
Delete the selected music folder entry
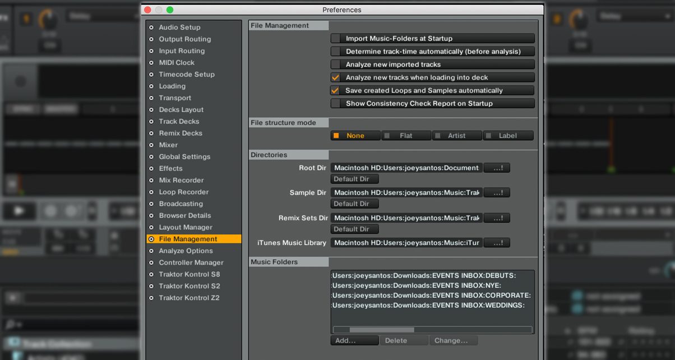point(404,340)
